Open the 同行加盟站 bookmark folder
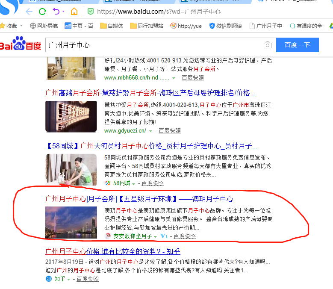Image resolution: width=333 pixels, height=289 pixels. click(147, 26)
